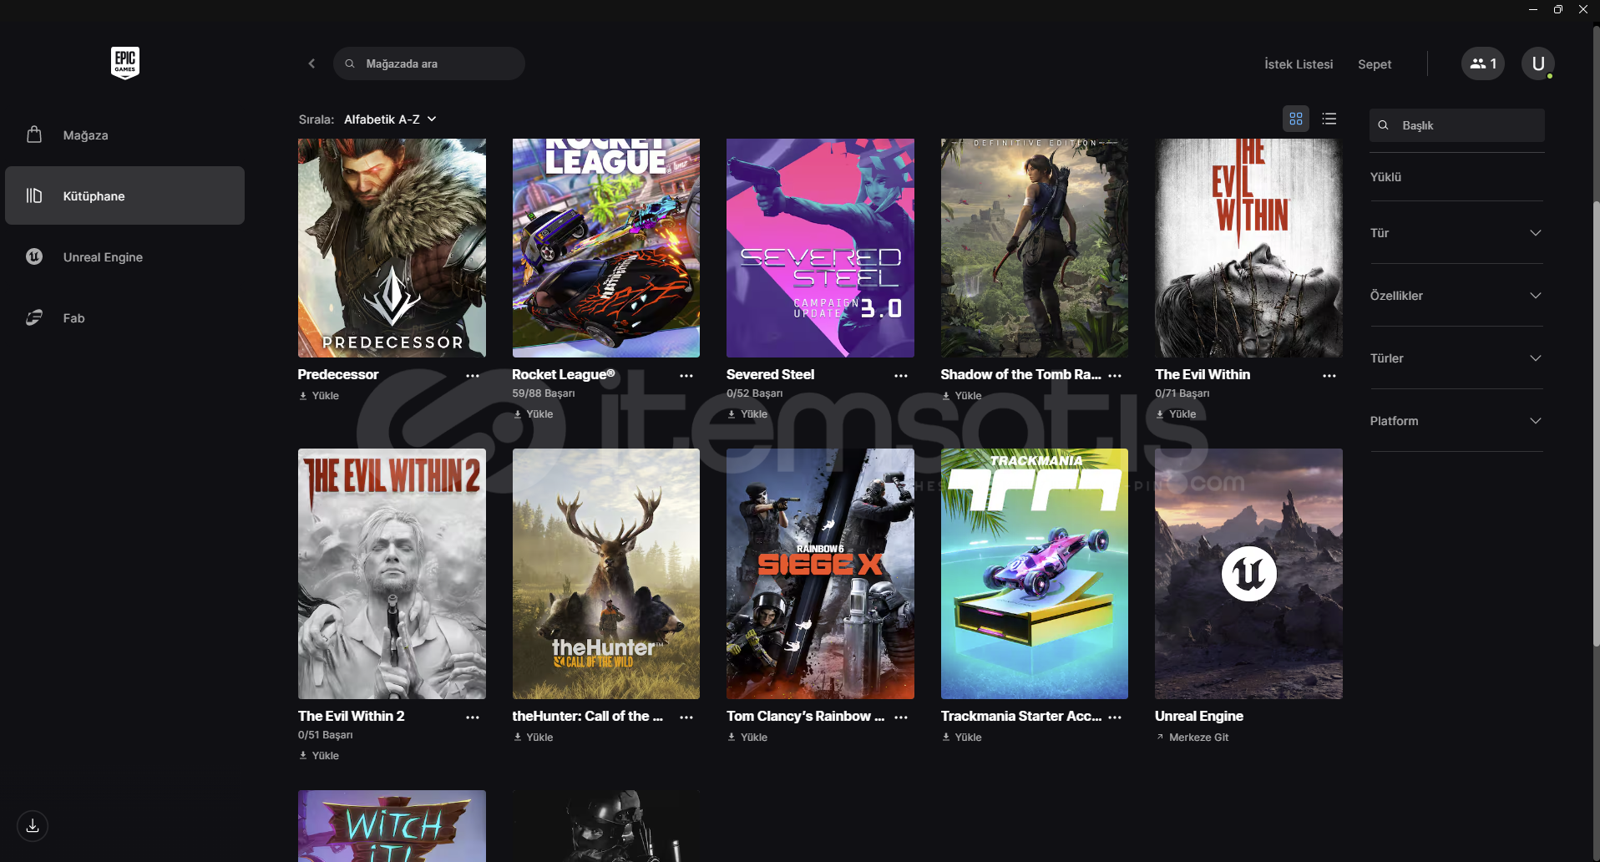Image resolution: width=1600 pixels, height=862 pixels.
Task: Open the Alfabetik A-Z sort dropdown
Action: point(390,119)
